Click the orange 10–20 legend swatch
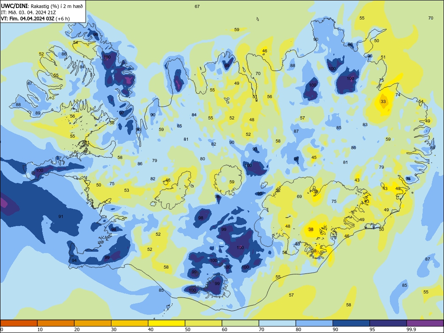The width and height of the screenshot is (444, 333). pos(56,323)
